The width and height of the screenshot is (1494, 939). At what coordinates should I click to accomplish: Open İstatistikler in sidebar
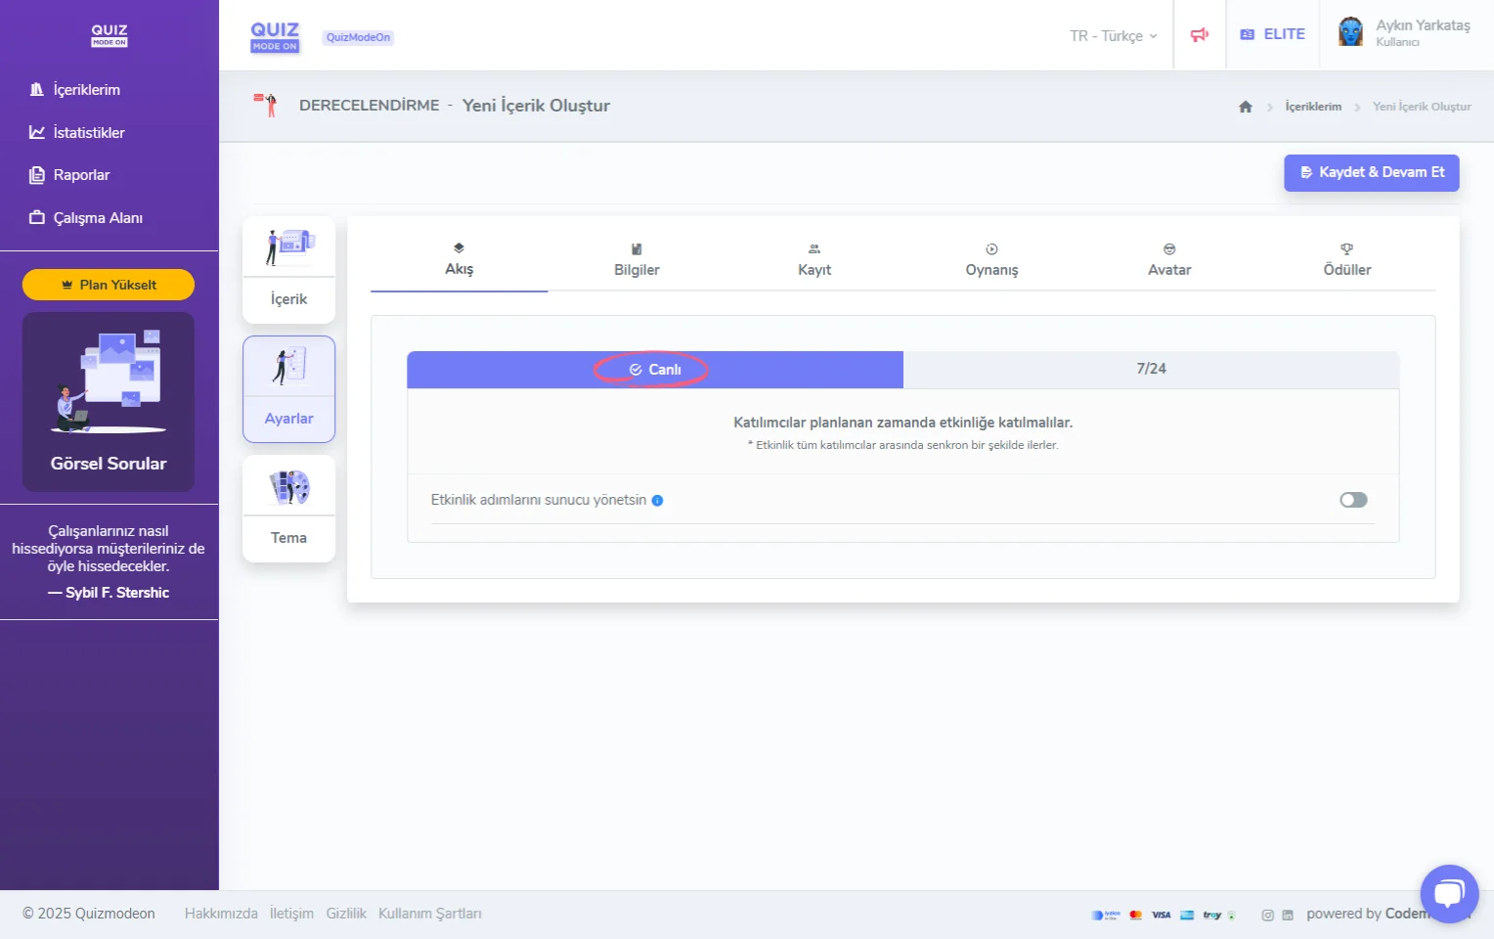(88, 133)
